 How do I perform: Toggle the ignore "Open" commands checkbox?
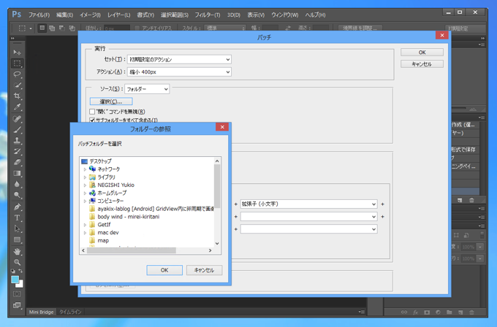tap(92, 112)
